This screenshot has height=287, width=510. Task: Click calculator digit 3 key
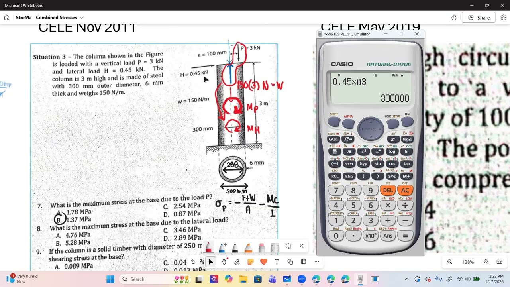[x=371, y=221]
